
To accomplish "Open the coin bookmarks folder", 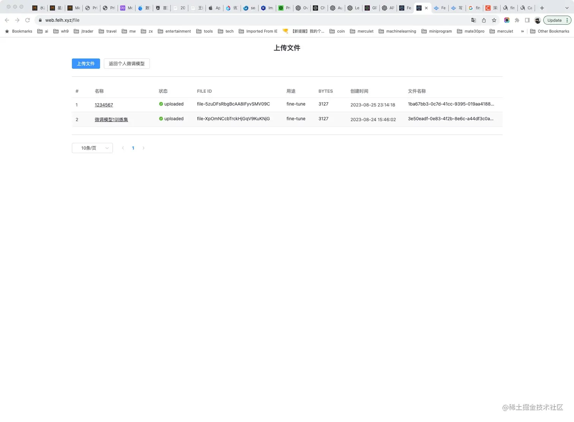I will [x=337, y=31].
